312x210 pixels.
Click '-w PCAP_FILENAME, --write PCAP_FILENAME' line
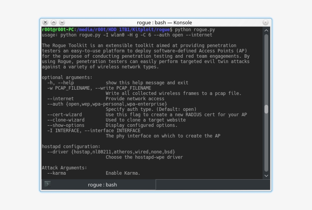click(99, 88)
